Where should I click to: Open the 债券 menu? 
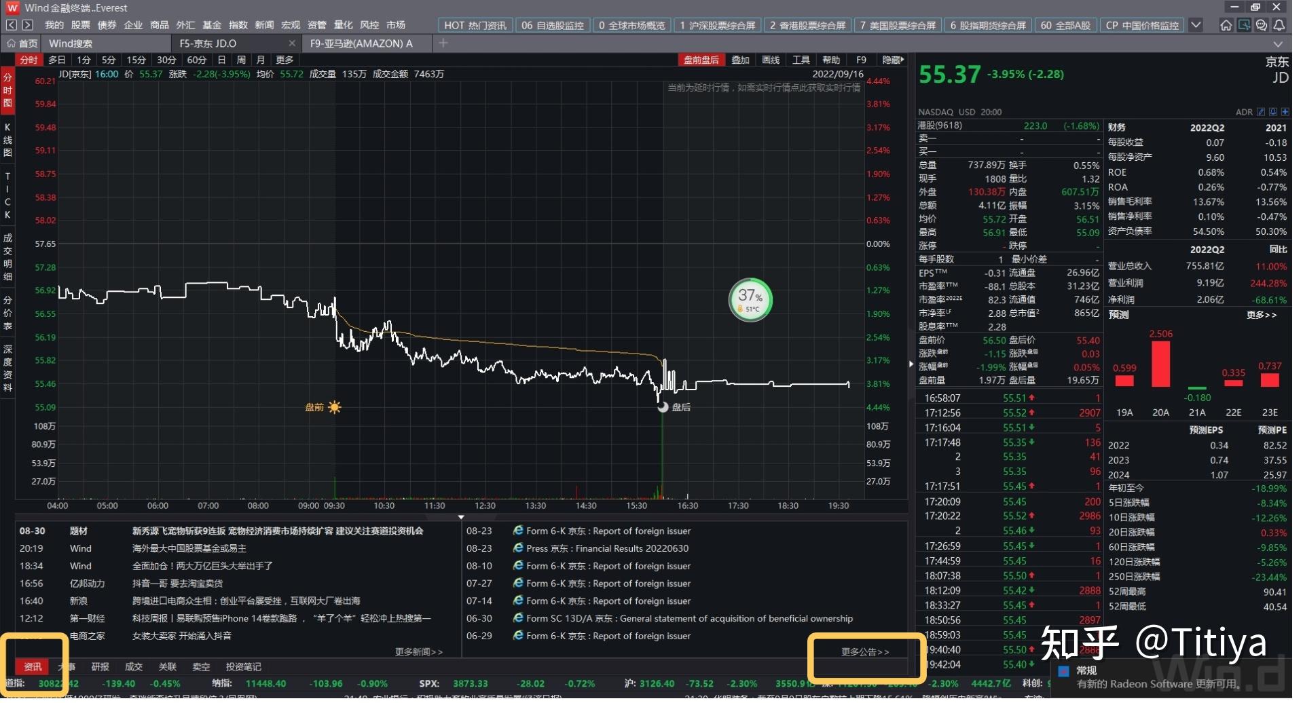[107, 25]
